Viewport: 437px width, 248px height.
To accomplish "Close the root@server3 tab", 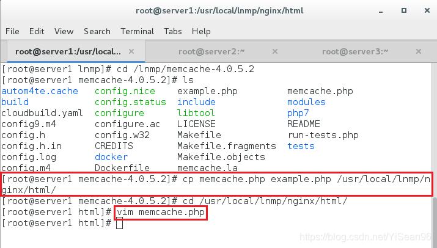I will tap(418, 51).
